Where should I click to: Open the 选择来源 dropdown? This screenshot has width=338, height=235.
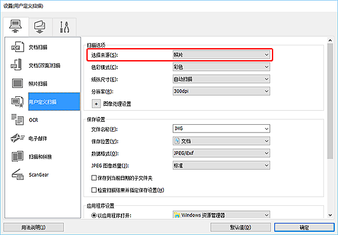pos(221,55)
